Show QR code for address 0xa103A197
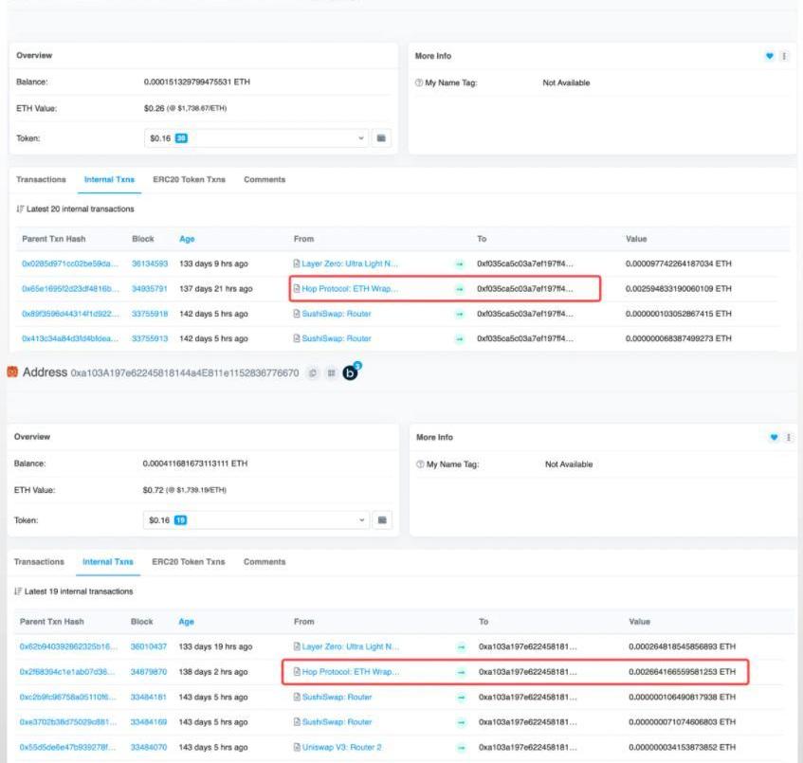Viewport: 803px width, 763px height. pos(331,373)
